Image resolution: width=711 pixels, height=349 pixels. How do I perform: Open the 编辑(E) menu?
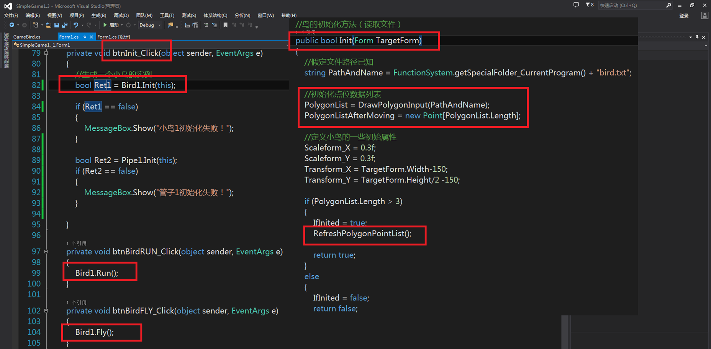tap(33, 15)
